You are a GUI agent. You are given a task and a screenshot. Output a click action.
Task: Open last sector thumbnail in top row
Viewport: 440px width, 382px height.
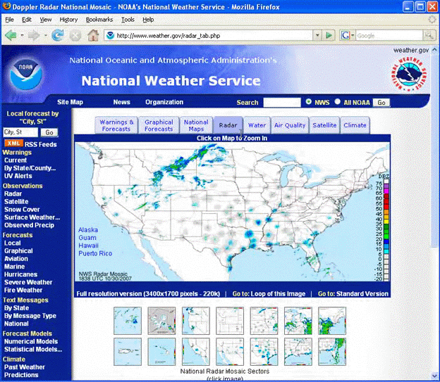point(332,321)
